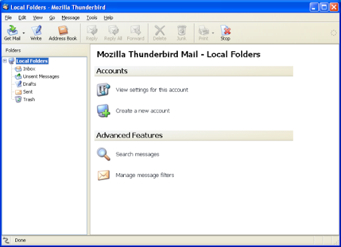Screen dimensions: 341x247
Task: Open the Tools menu
Action: pos(92,17)
